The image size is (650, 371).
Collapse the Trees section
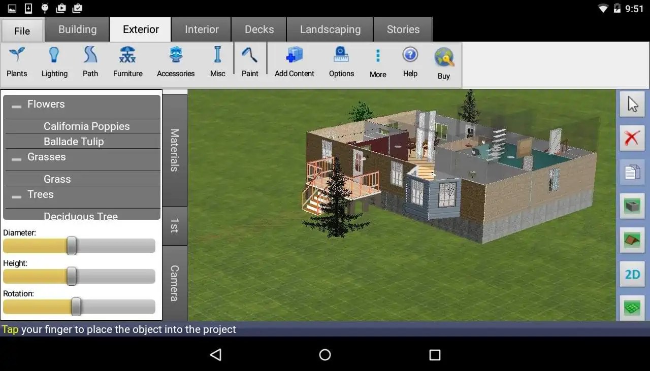point(16,194)
